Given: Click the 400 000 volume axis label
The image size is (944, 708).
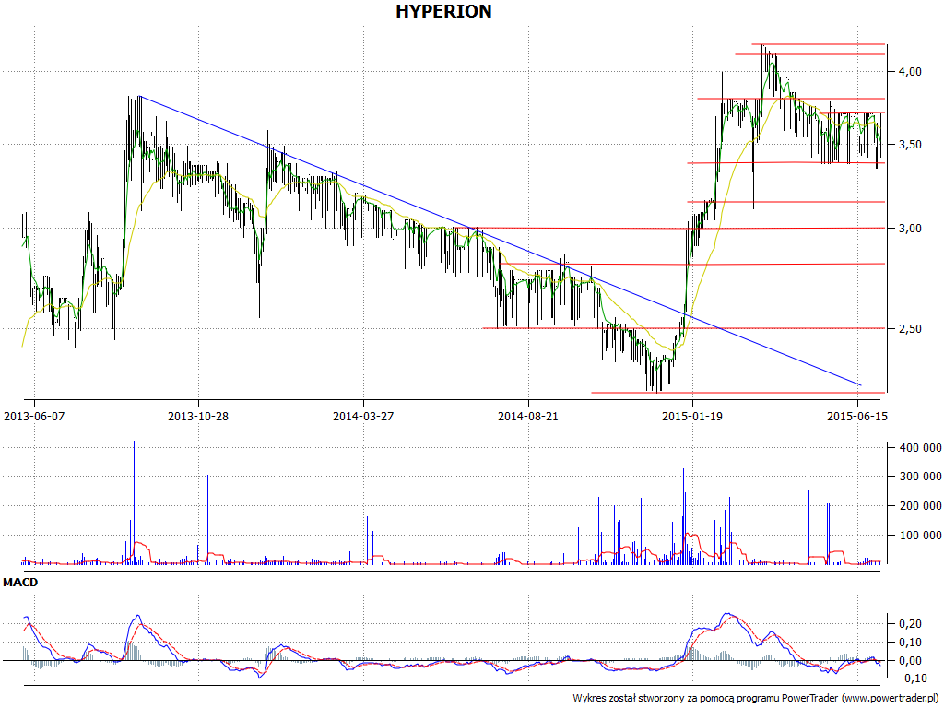Looking at the screenshot, I should pyautogui.click(x=920, y=447).
